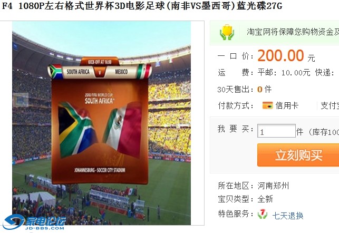Focus the purchase quantity input field

[x=276, y=131]
